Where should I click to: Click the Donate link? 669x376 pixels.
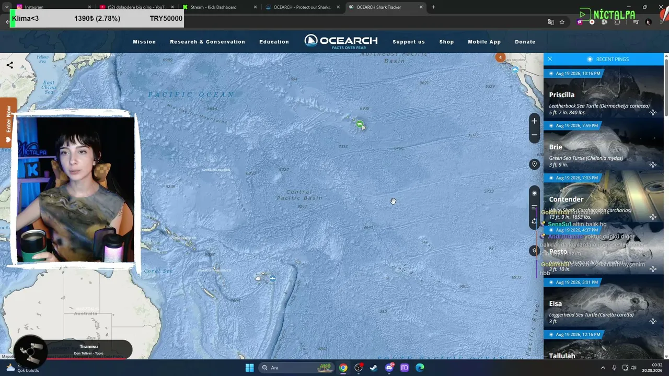(525, 42)
